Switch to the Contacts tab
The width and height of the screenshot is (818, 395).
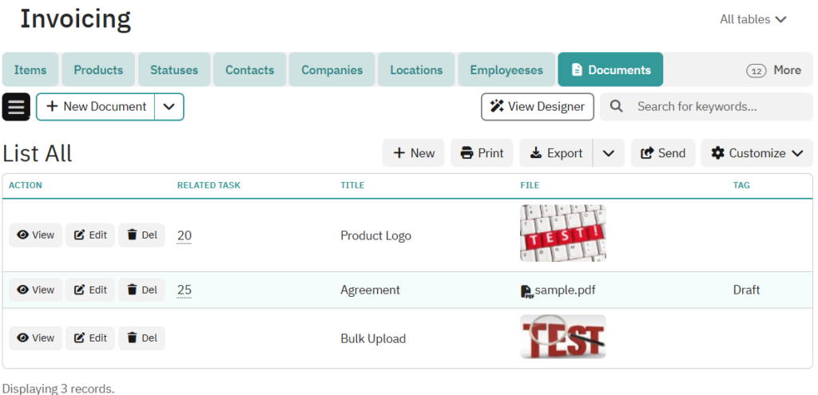tap(249, 70)
